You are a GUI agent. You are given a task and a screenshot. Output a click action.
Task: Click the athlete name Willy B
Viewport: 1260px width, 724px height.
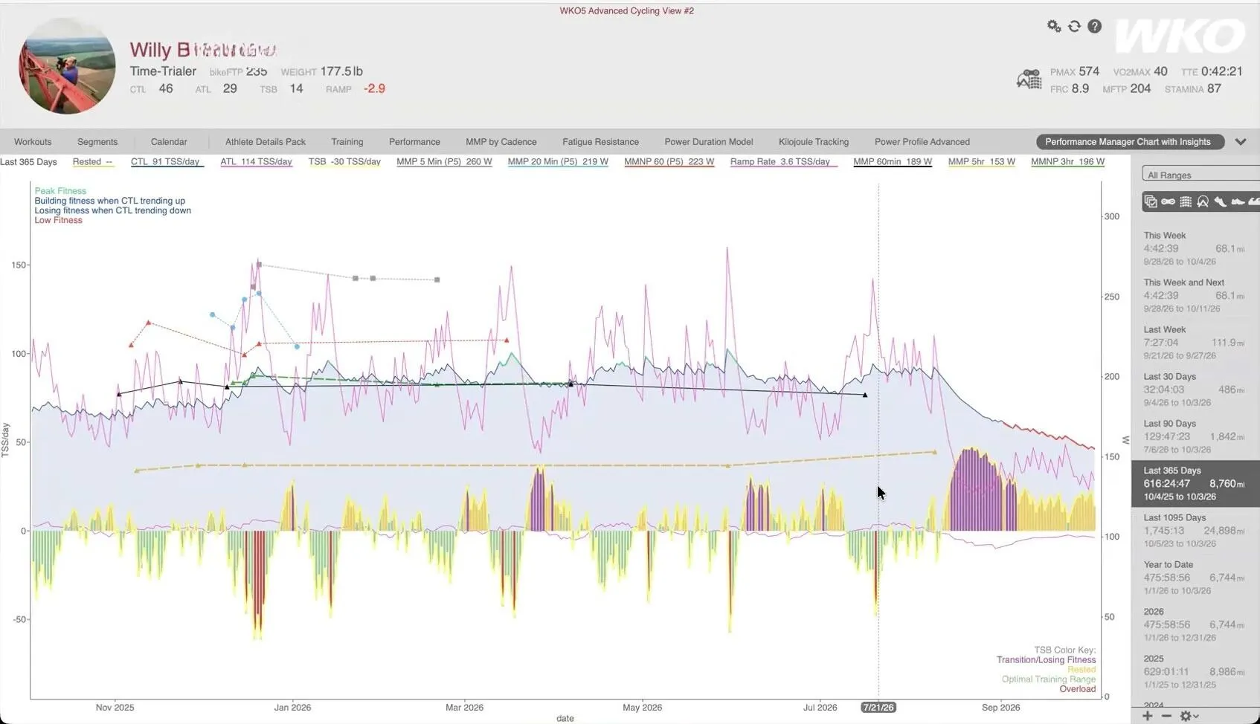coord(204,50)
